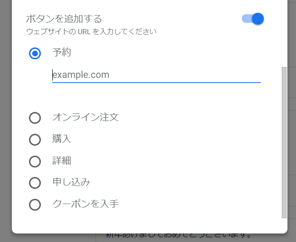Click the オンライン注文 option label text
The image size is (296, 242).
[86, 117]
